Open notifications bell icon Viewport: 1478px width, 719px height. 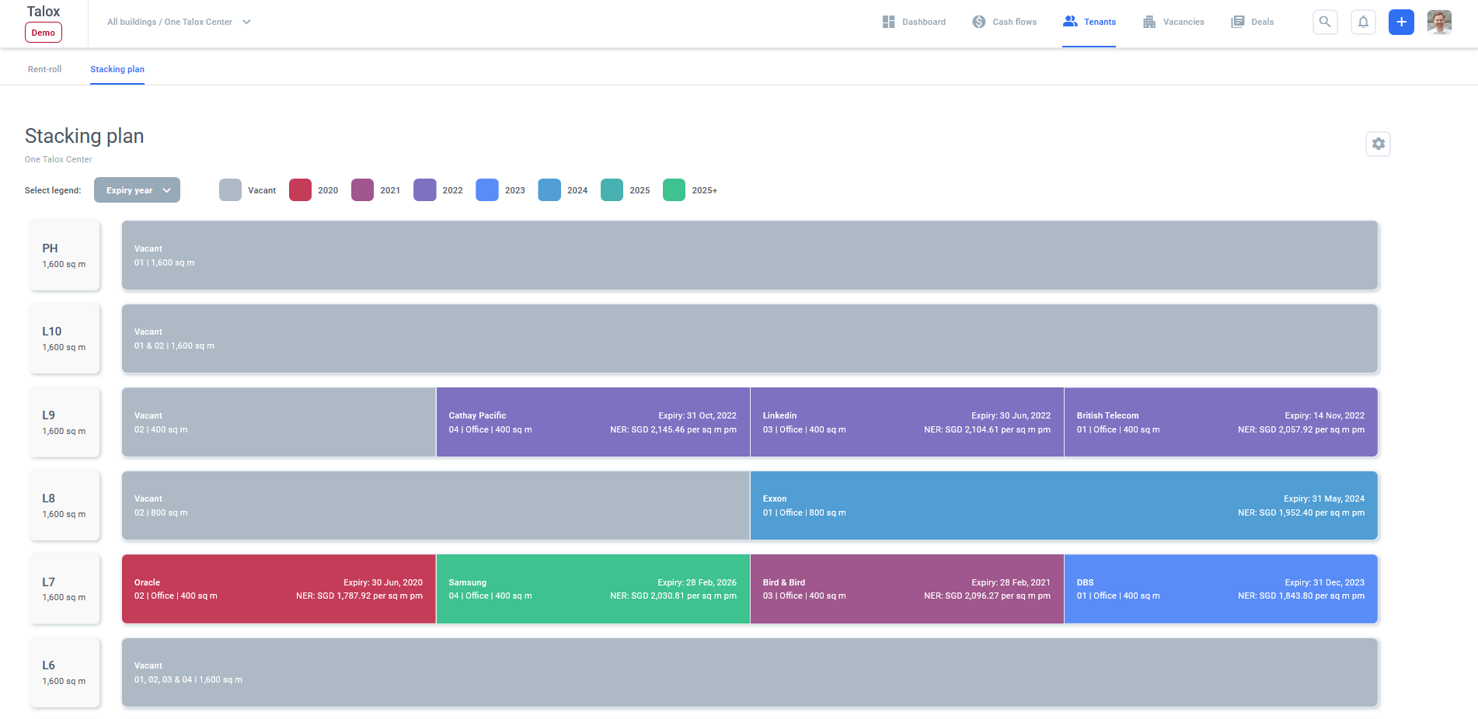tap(1363, 22)
